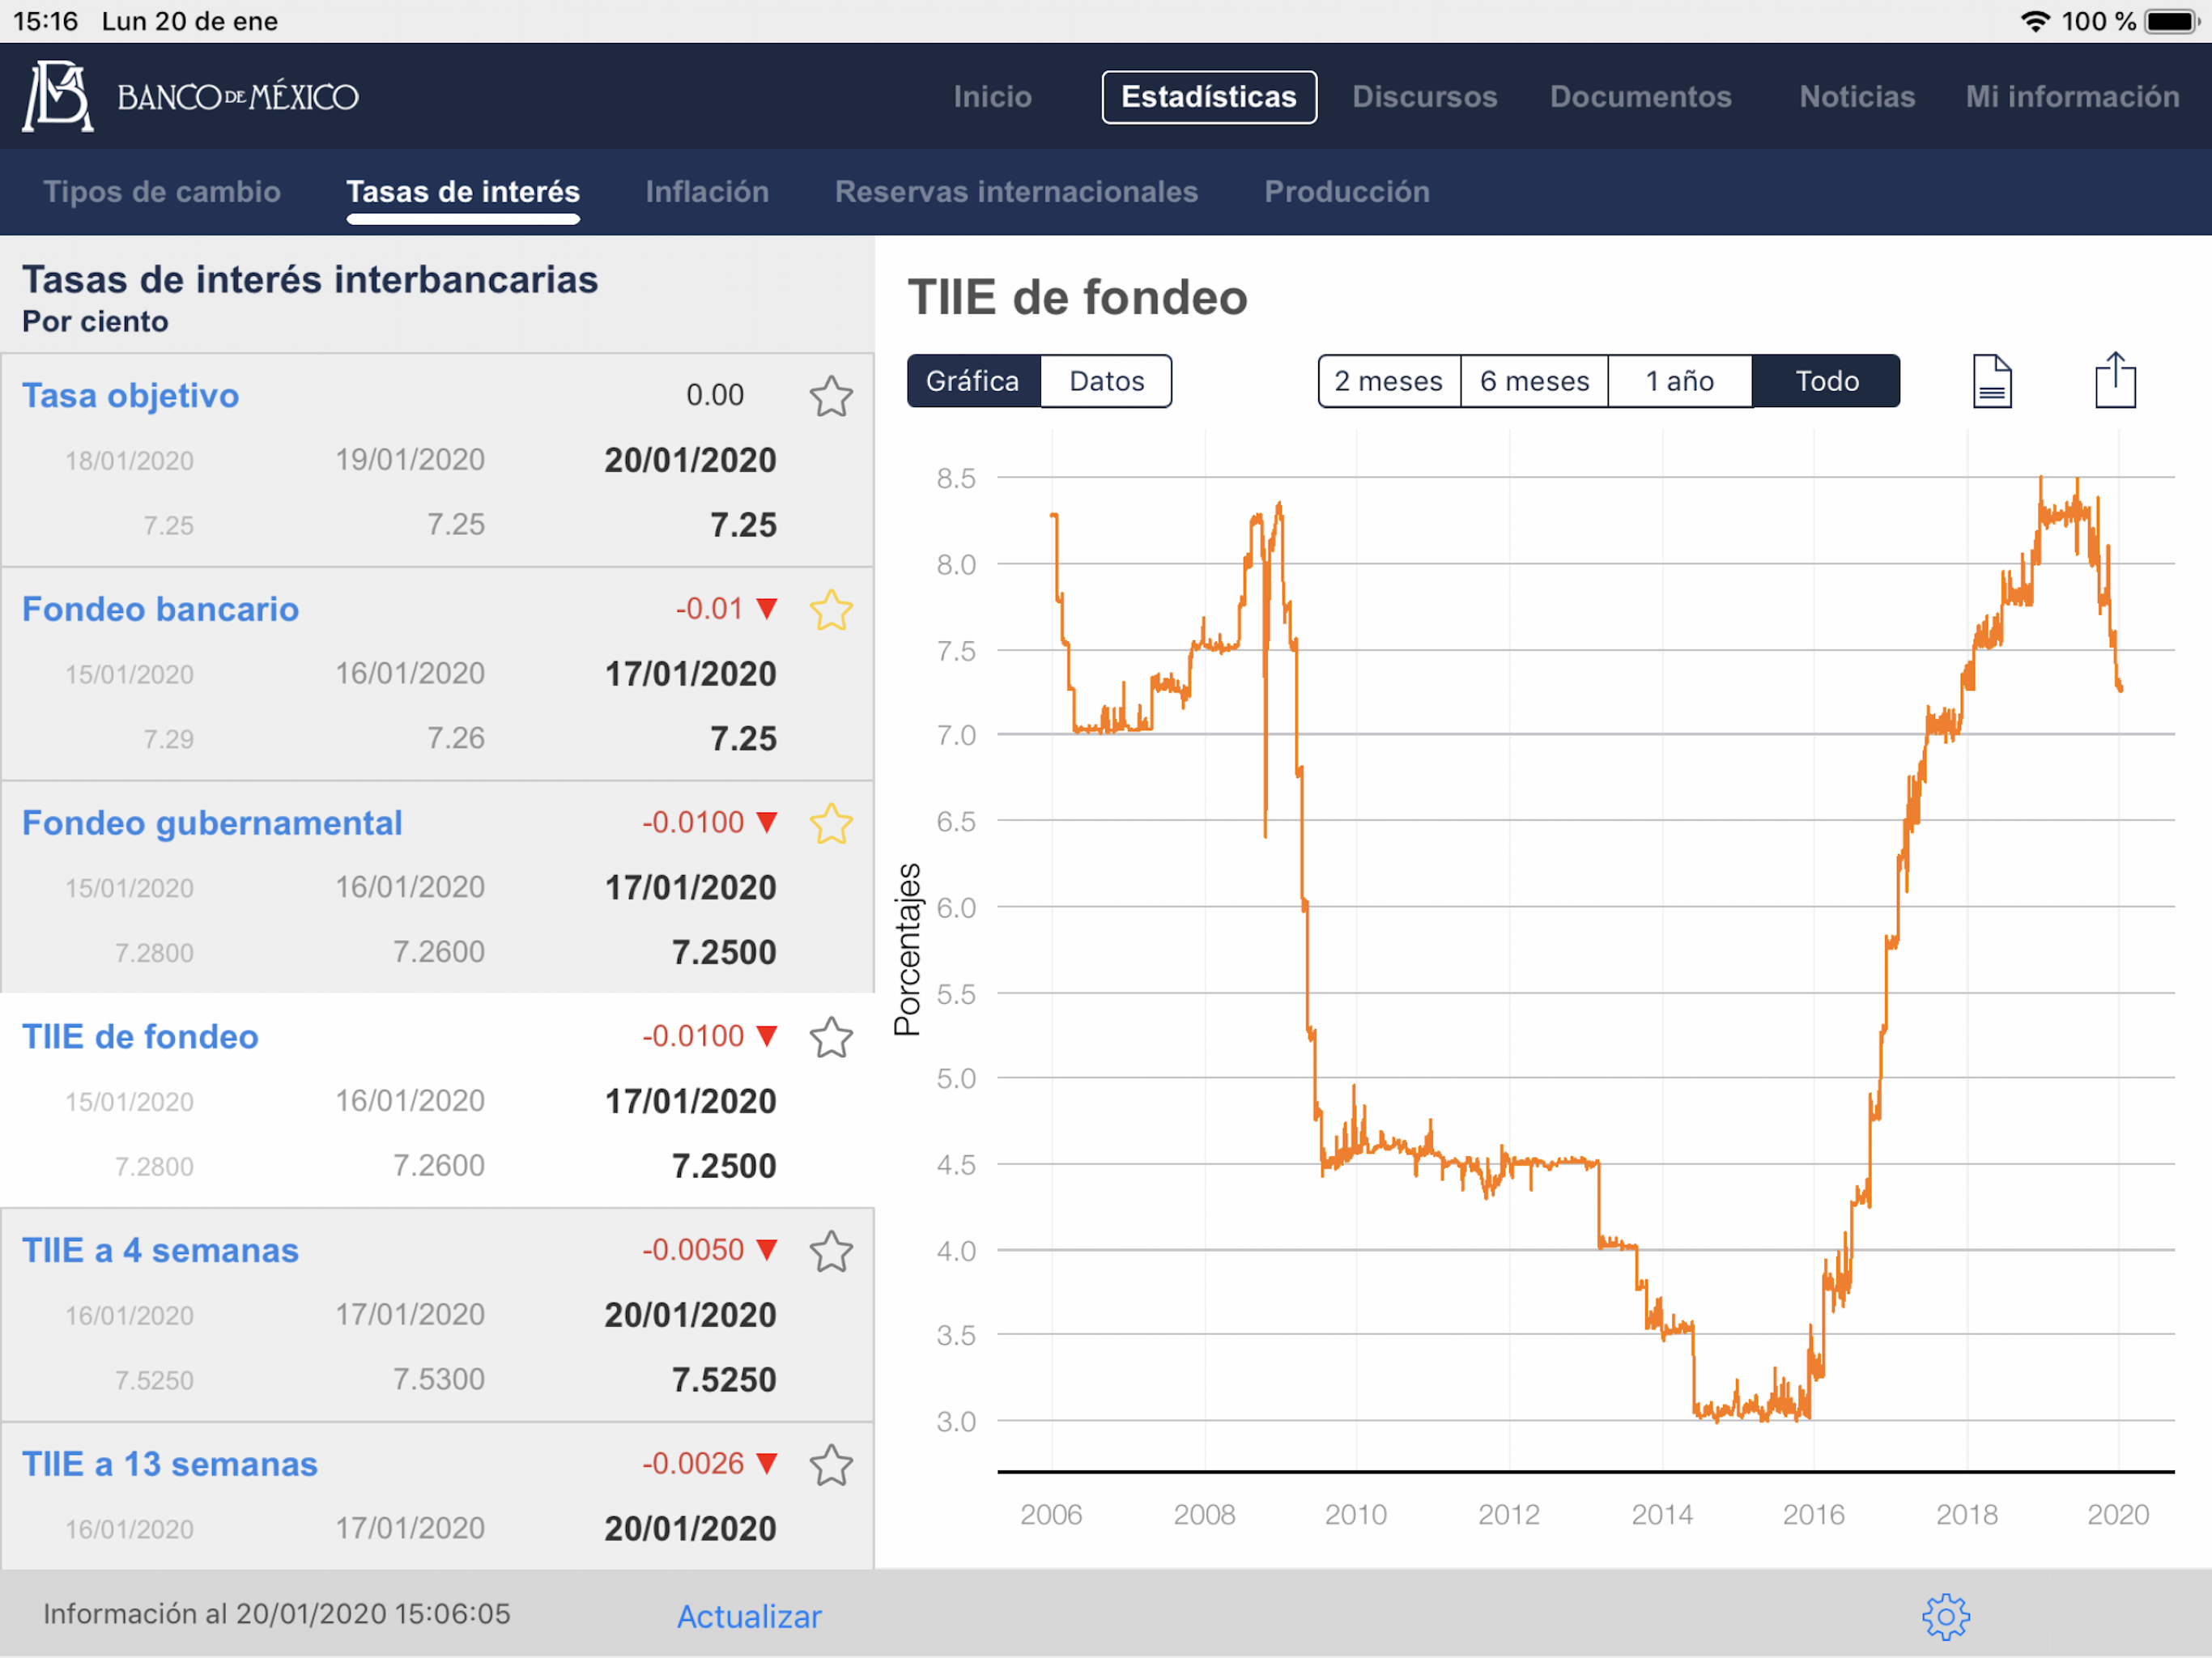This screenshot has height=1658, width=2212.
Task: Add TIIE de fondo to favorites
Action: point(831,1037)
